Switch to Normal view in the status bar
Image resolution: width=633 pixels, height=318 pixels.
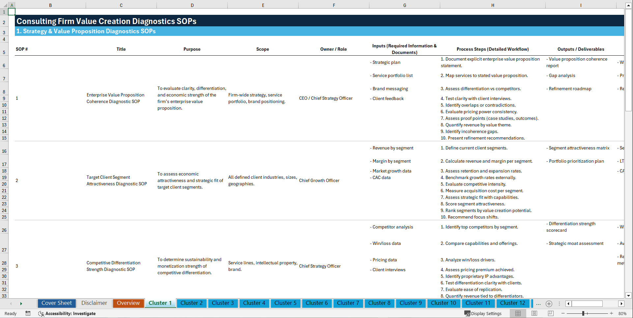click(x=517, y=313)
